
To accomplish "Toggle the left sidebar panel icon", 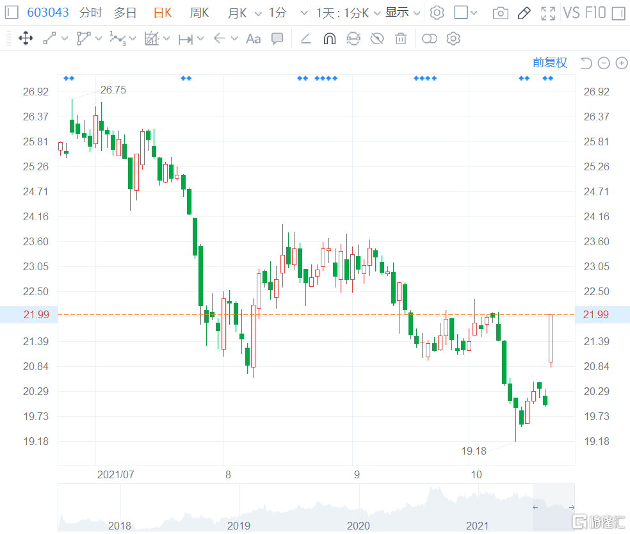I will (x=12, y=12).
